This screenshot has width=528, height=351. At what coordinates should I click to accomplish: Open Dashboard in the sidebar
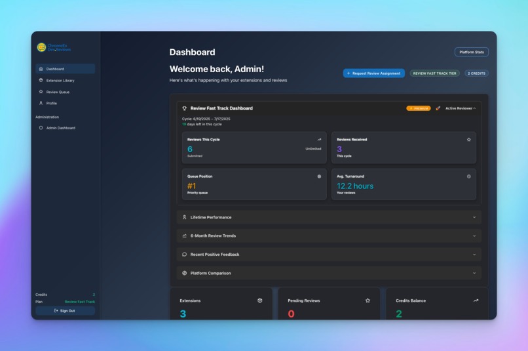point(65,69)
